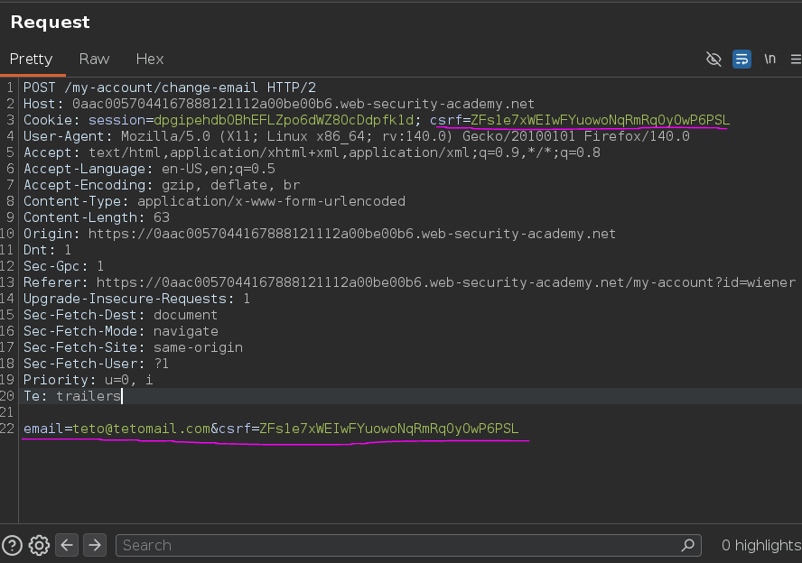Click the Accept-Encoding header line
Image resolution: width=802 pixels, height=563 pixels.
point(162,185)
